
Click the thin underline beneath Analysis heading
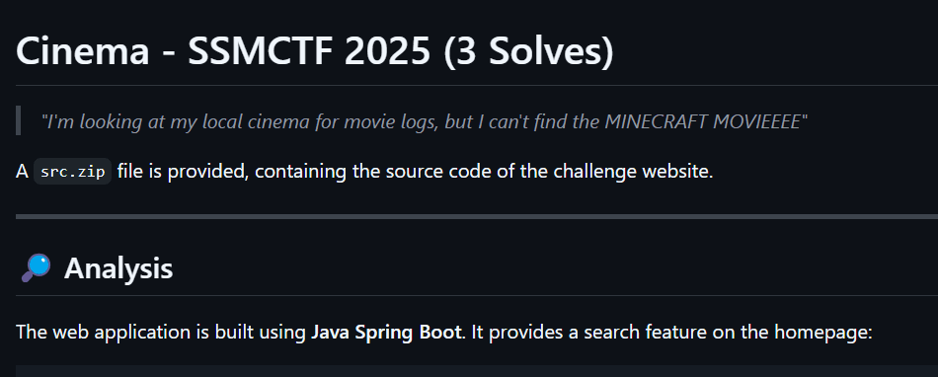(x=477, y=295)
